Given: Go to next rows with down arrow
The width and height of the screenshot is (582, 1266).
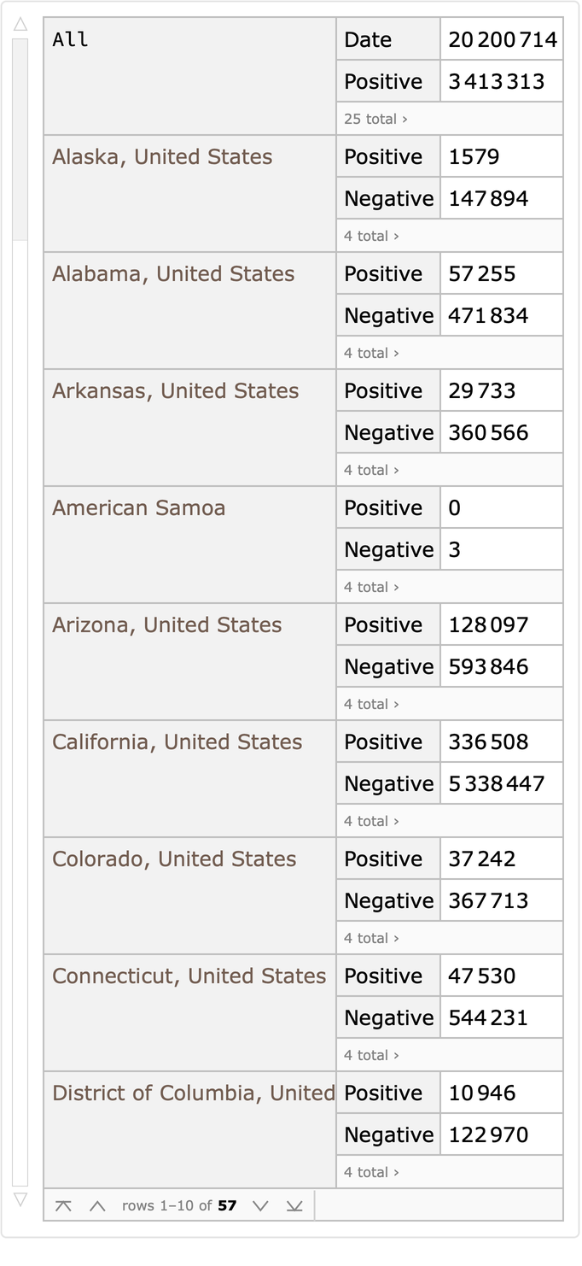Looking at the screenshot, I should [260, 1205].
